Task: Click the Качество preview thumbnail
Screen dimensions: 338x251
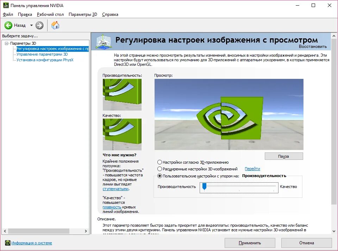Action: point(122,134)
